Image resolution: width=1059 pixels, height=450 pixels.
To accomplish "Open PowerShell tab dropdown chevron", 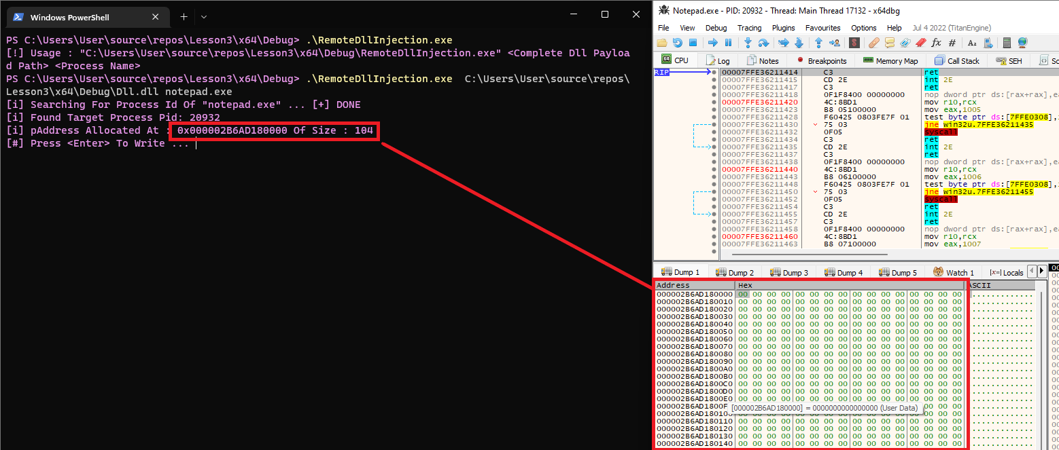I will (204, 16).
